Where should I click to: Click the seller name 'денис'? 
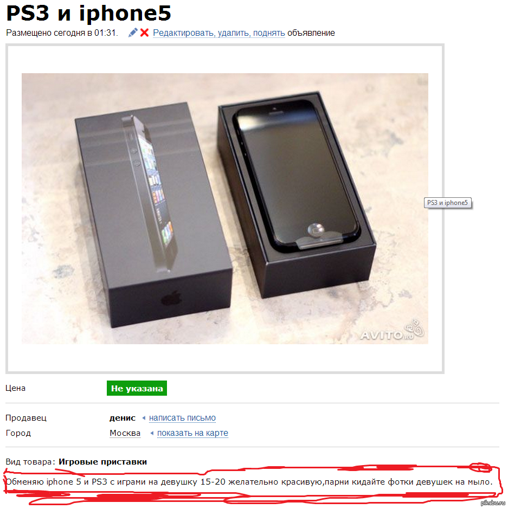click(123, 418)
